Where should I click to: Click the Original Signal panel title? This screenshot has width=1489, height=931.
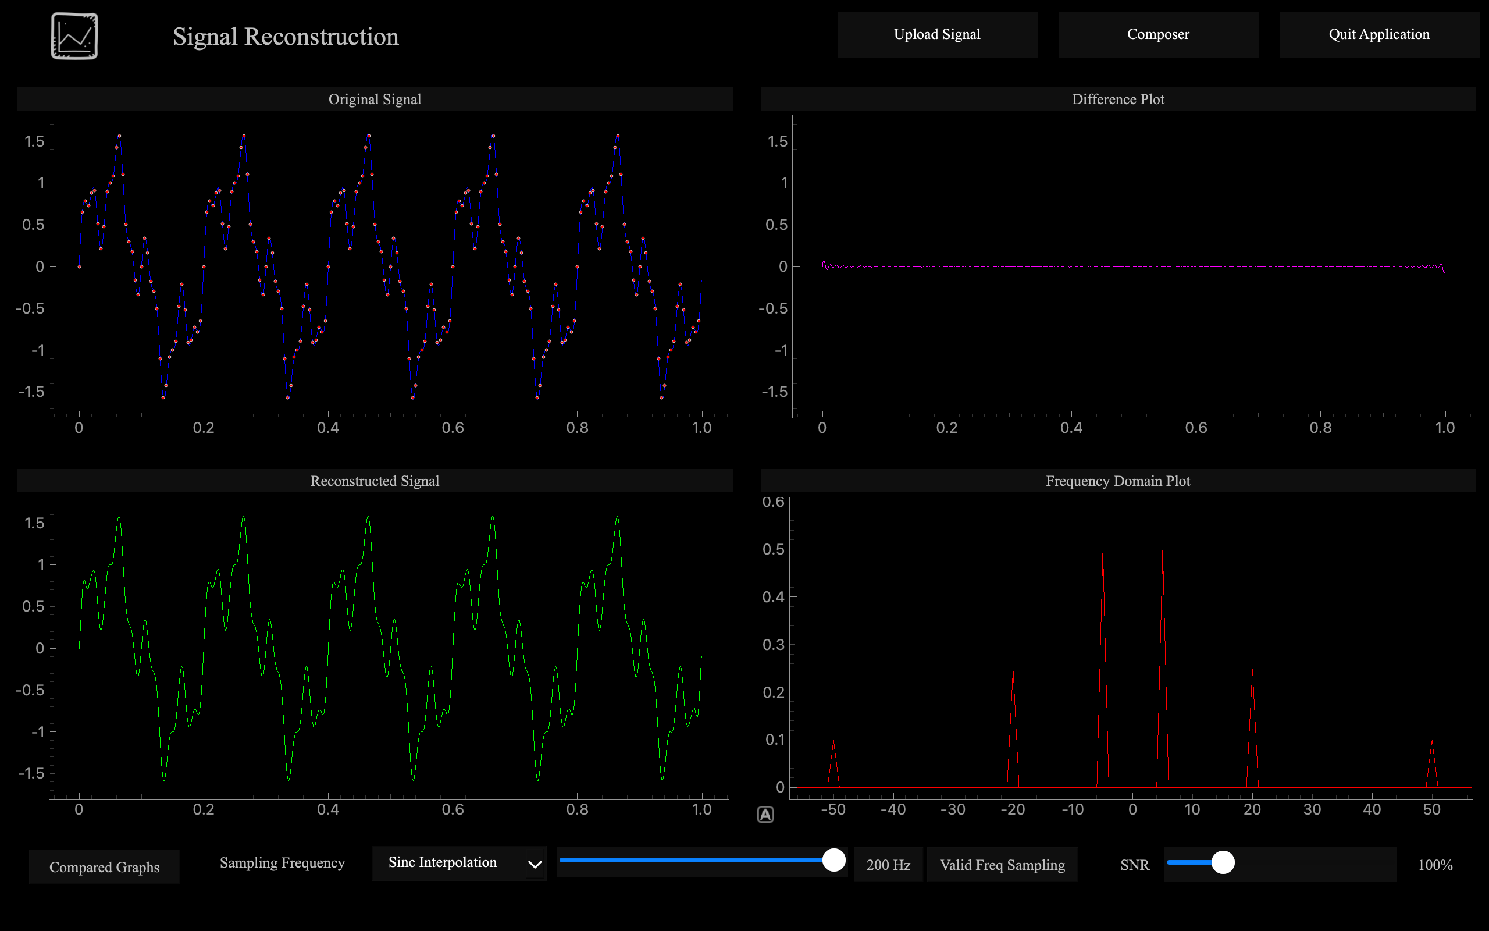click(375, 98)
